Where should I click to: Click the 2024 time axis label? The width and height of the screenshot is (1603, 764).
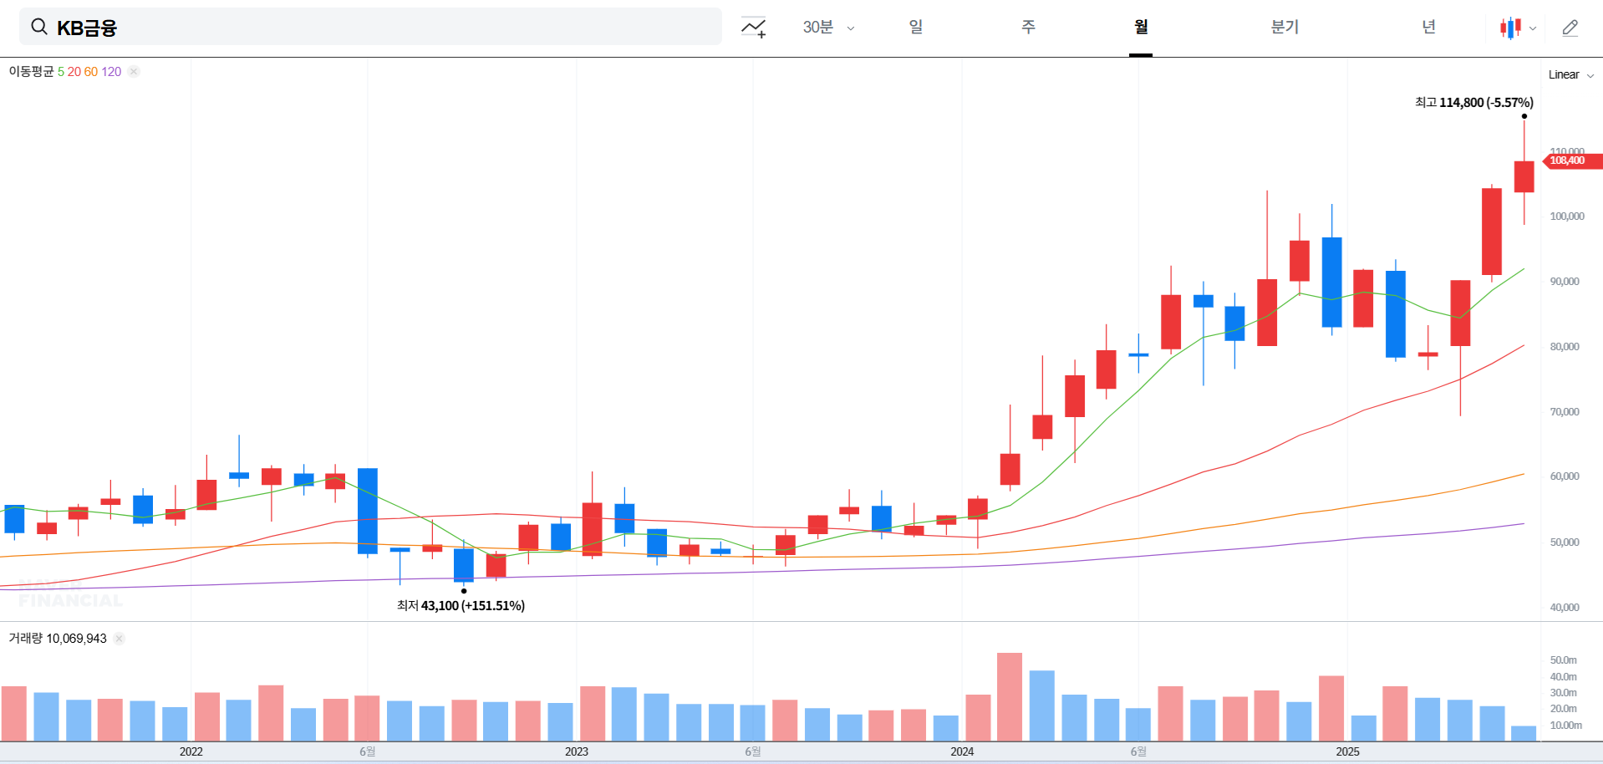pos(962,751)
